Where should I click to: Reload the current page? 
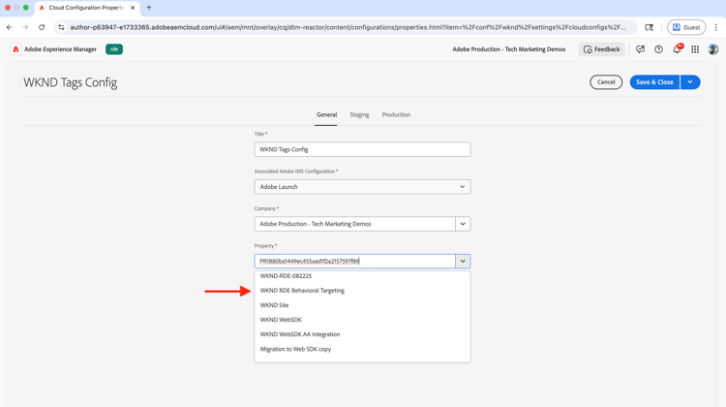pos(42,27)
